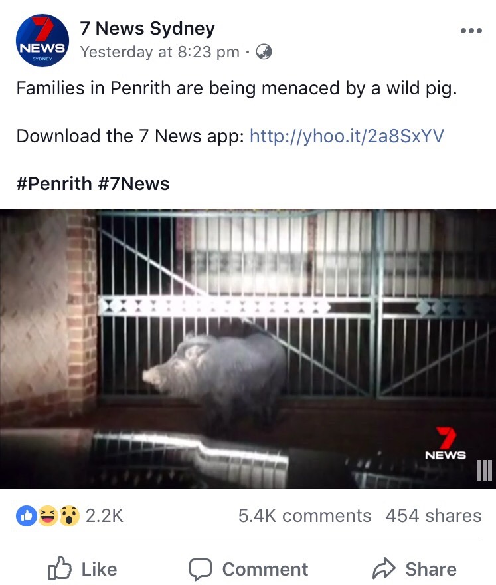Tap the Comment button
Screen dimensions: 496x585
(248, 569)
